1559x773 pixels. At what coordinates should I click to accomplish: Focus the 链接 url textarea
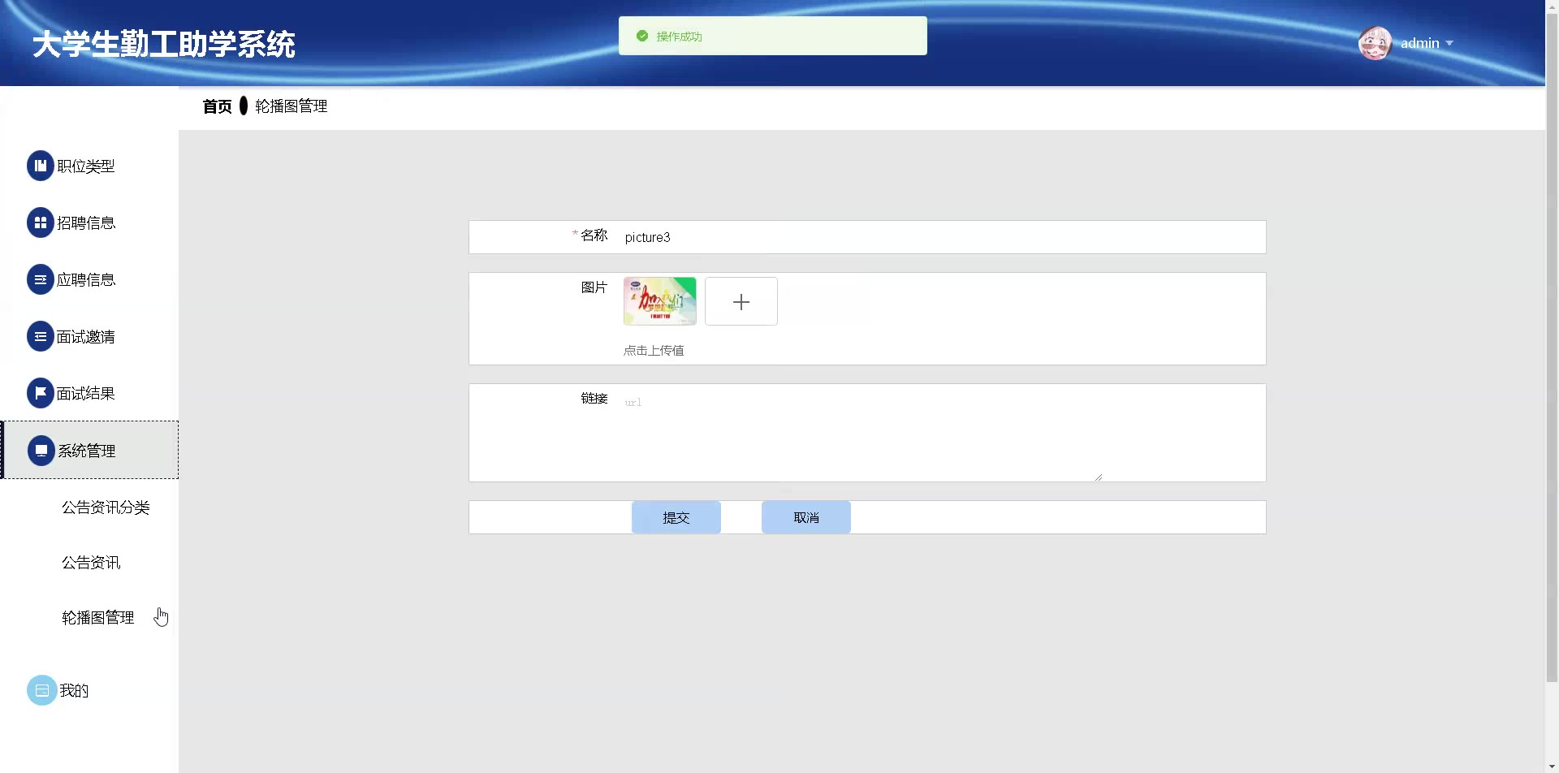click(862, 433)
